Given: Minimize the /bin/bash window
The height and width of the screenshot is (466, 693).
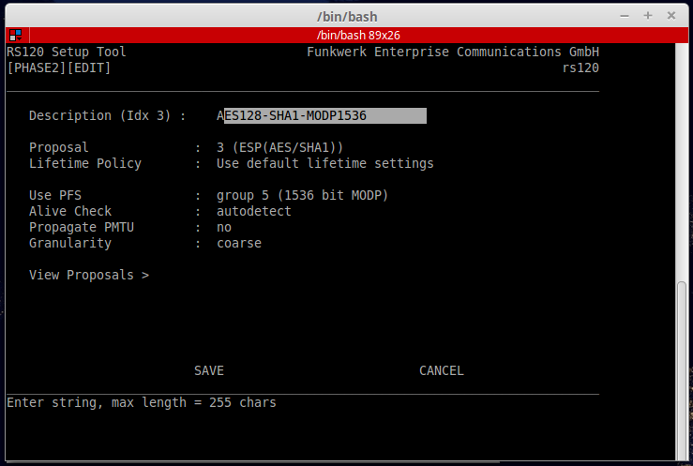Looking at the screenshot, I should 625,16.
